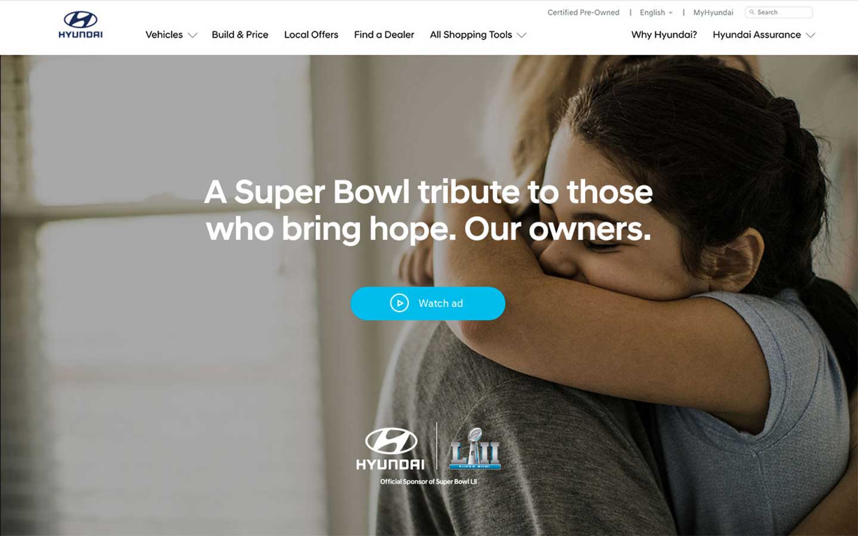Click the Super Bowl LII logo
Image resolution: width=858 pixels, height=536 pixels.
click(x=475, y=448)
